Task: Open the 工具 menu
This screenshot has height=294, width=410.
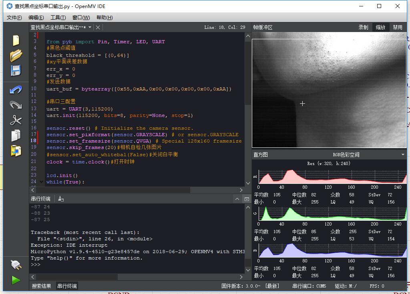Action: pos(57,17)
